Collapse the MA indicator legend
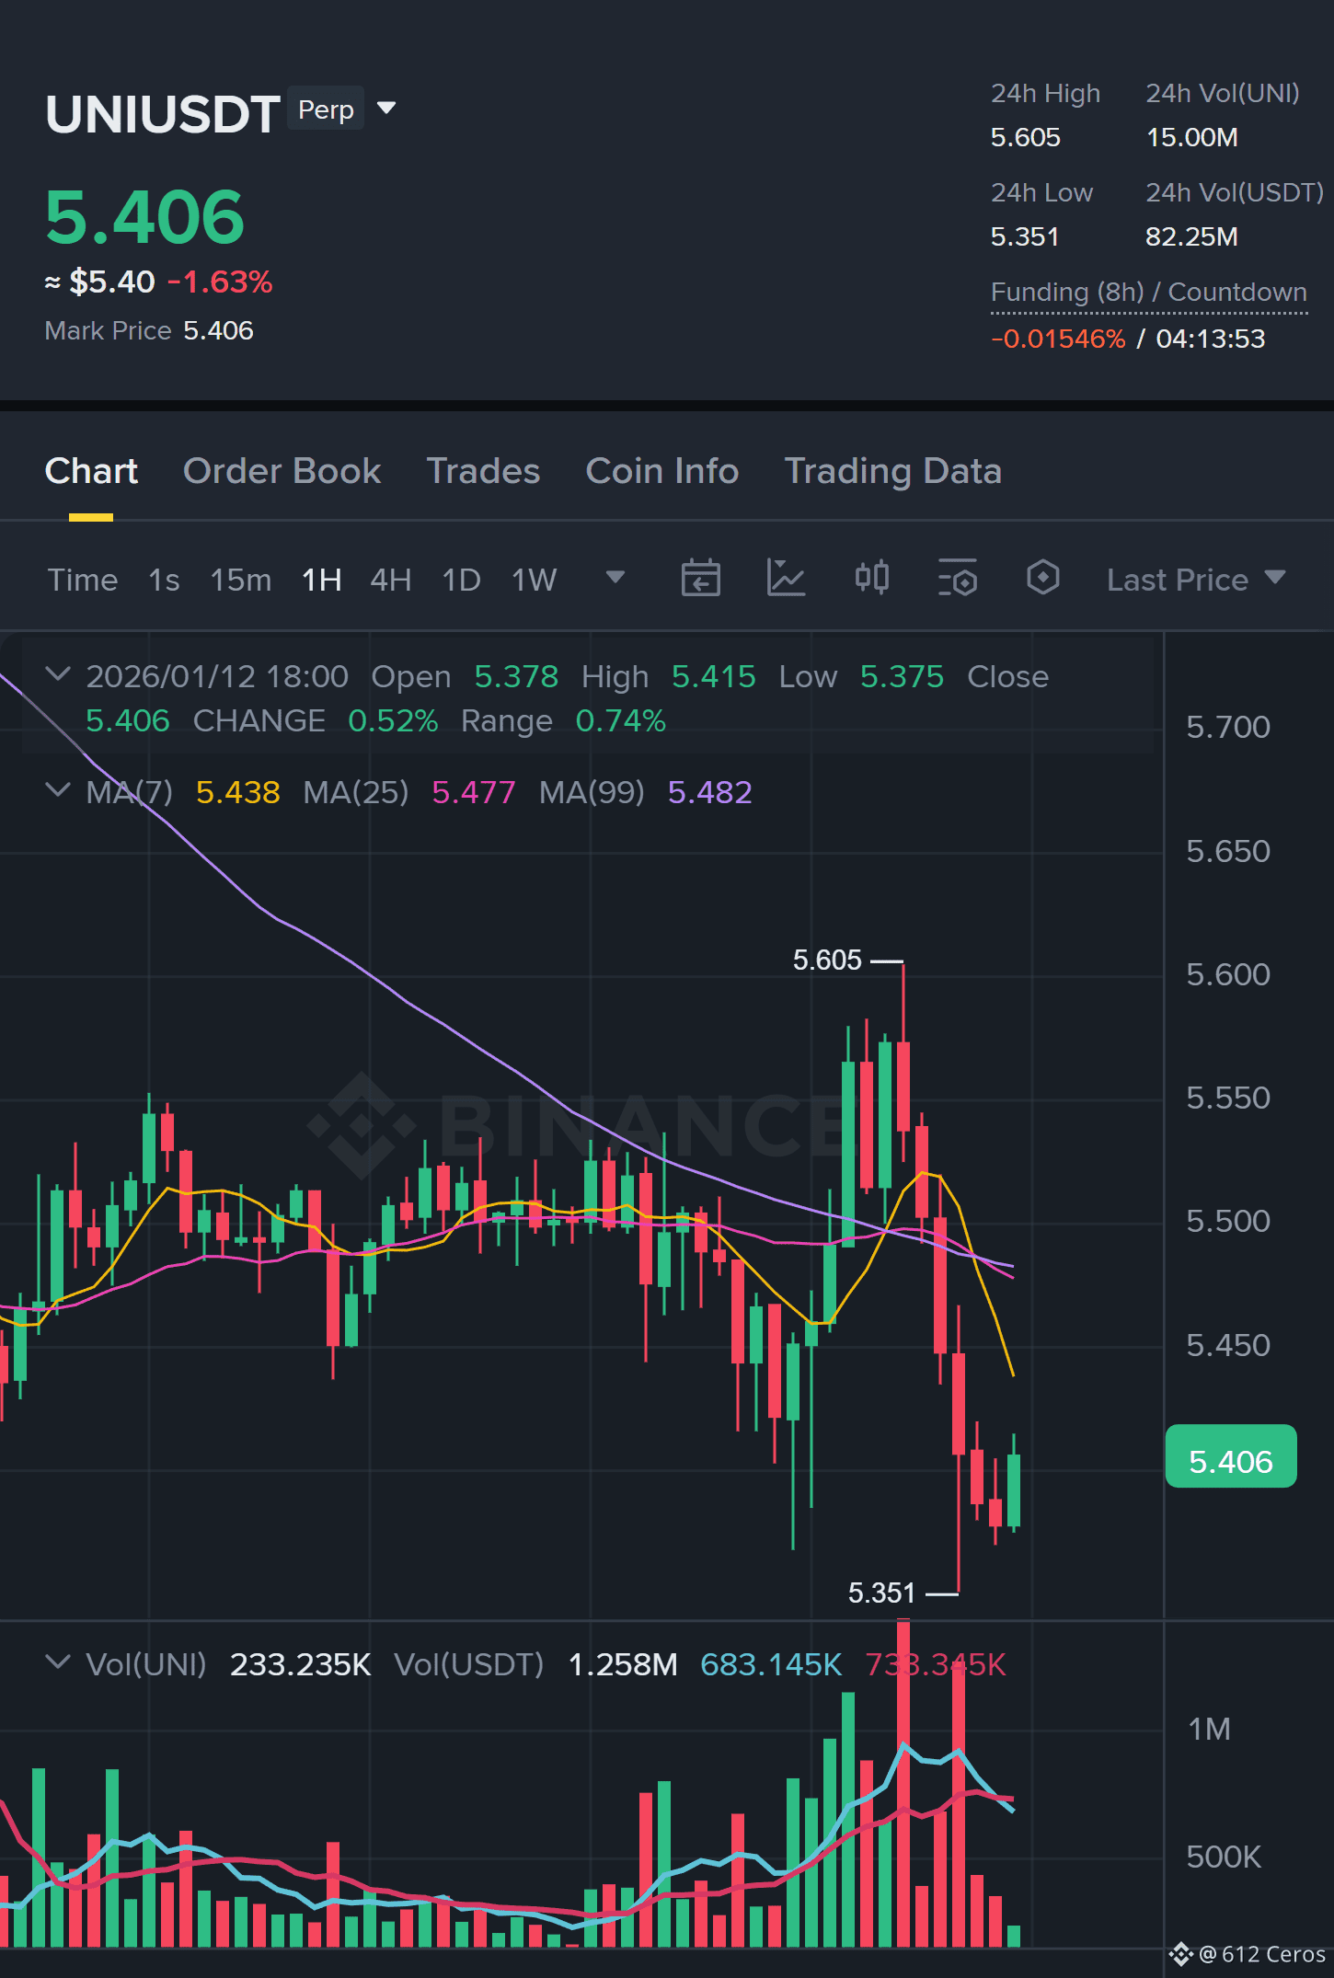This screenshot has height=1978, width=1334. (x=58, y=790)
